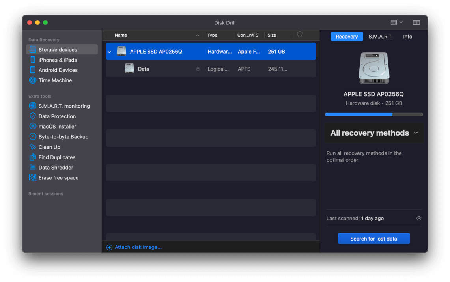The width and height of the screenshot is (450, 282).
Task: Click the iPhones & iPads phone icon
Action: pos(33,60)
